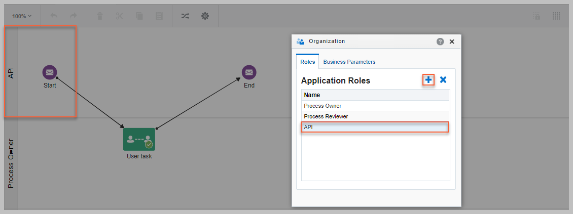Select the End message event
573x214 pixels.
click(249, 72)
